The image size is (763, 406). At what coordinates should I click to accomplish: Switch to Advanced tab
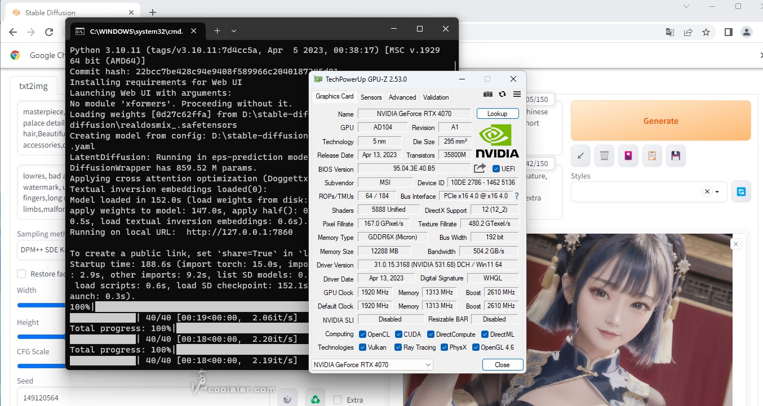(x=402, y=97)
